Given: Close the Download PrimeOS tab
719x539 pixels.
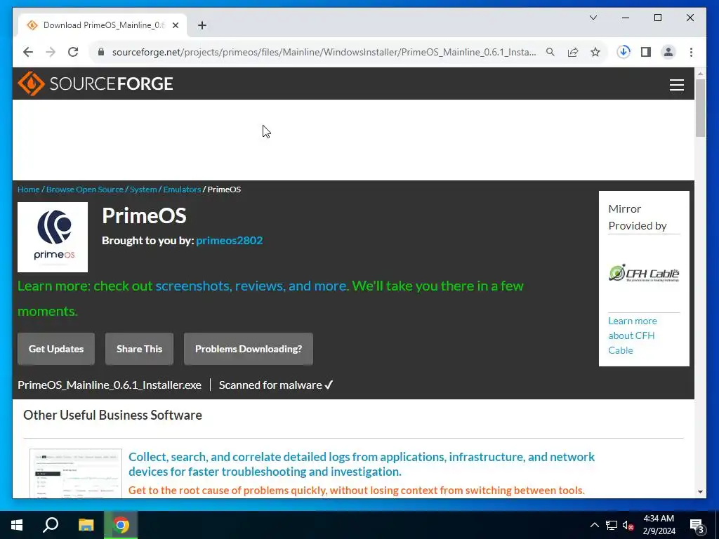Looking at the screenshot, I should pyautogui.click(x=175, y=25).
